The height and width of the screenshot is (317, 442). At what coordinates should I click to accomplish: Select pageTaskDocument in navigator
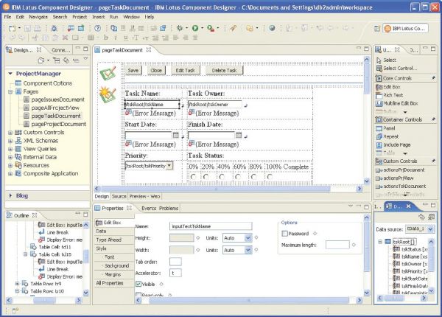click(x=52, y=116)
